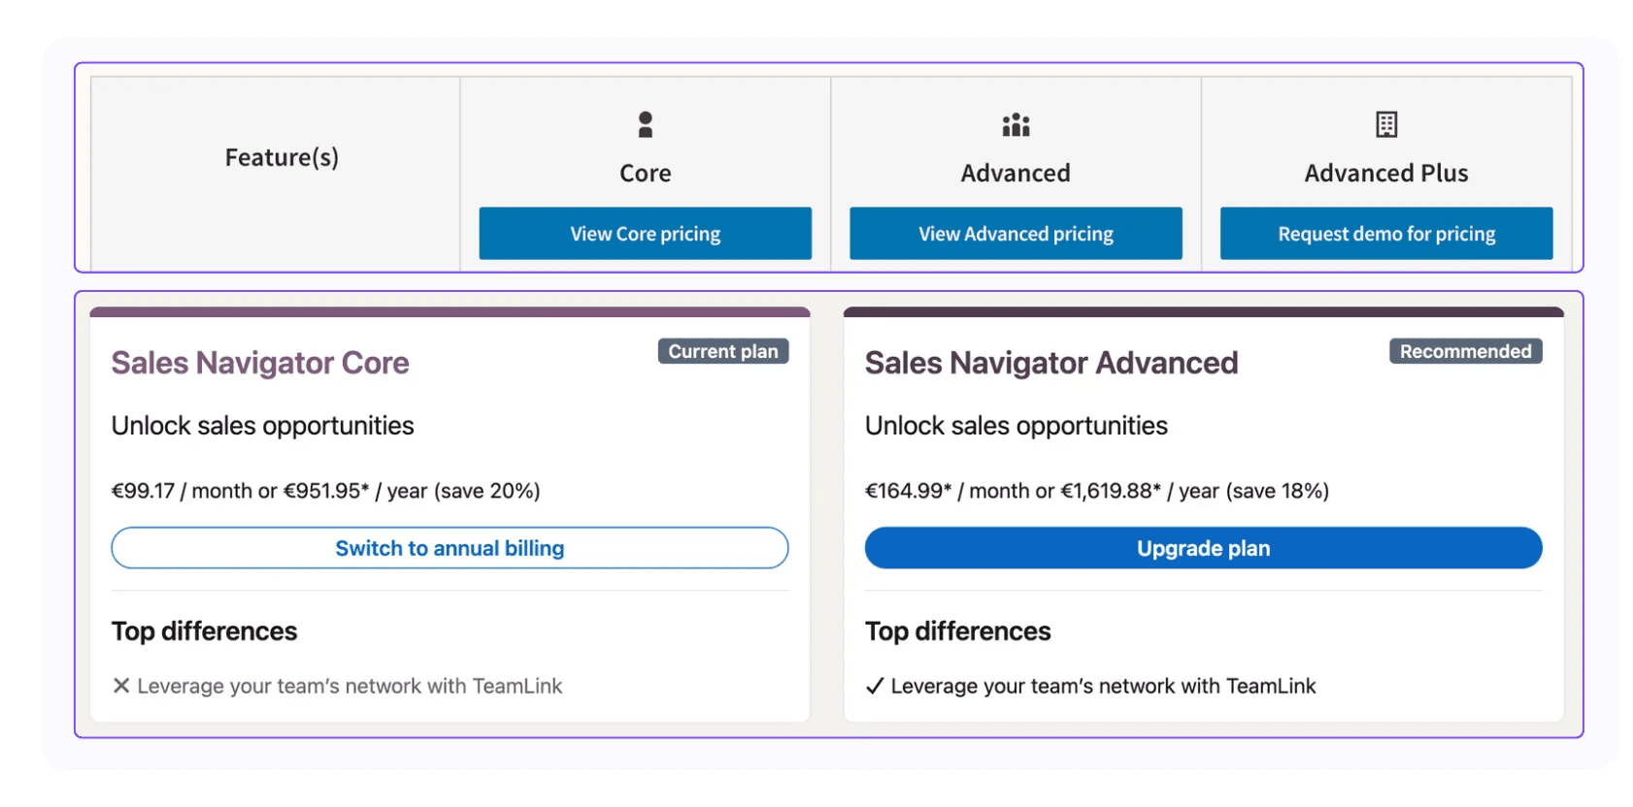1633x807 pixels.
Task: Switch to annual billing
Action: 450,548
